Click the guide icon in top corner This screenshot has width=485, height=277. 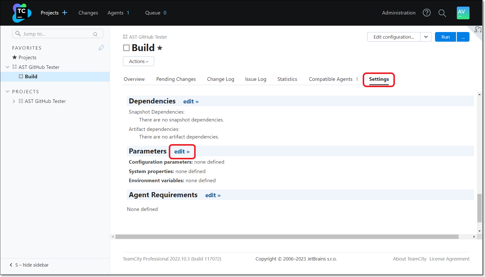click(478, 30)
